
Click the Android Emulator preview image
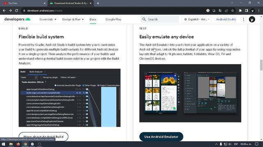190,93
